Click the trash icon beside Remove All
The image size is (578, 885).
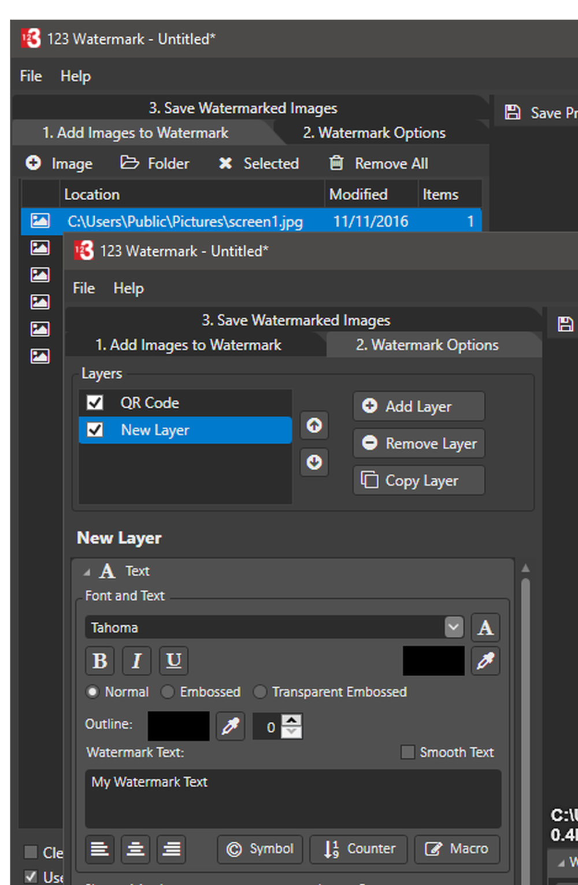click(x=336, y=163)
